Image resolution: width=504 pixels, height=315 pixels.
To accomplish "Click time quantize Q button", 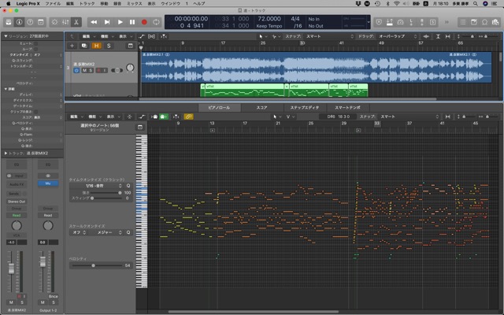I will point(128,186).
